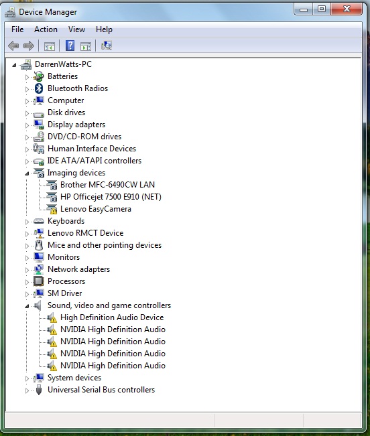Collapse the Imaging devices node
This screenshot has width=370, height=436.
click(x=27, y=173)
